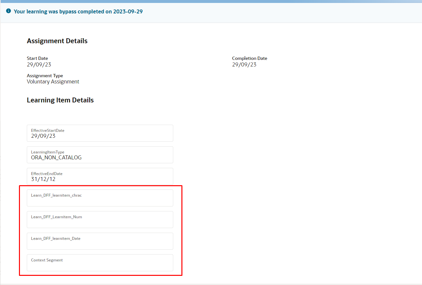The width and height of the screenshot is (422, 285).
Task: Select the Context Segment field
Action: [x=100, y=262]
